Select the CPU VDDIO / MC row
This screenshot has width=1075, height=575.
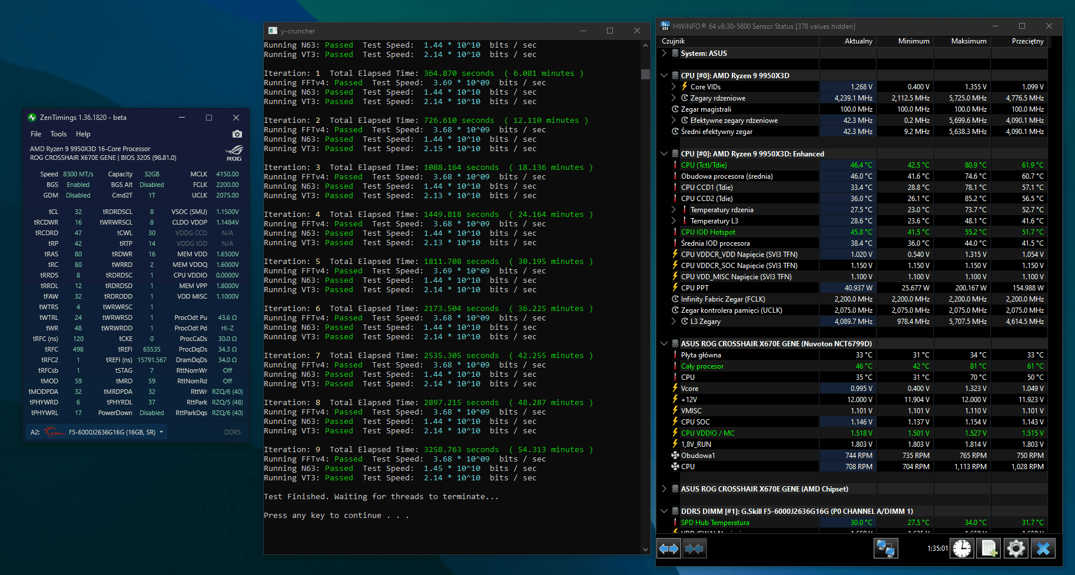pyautogui.click(x=852, y=433)
